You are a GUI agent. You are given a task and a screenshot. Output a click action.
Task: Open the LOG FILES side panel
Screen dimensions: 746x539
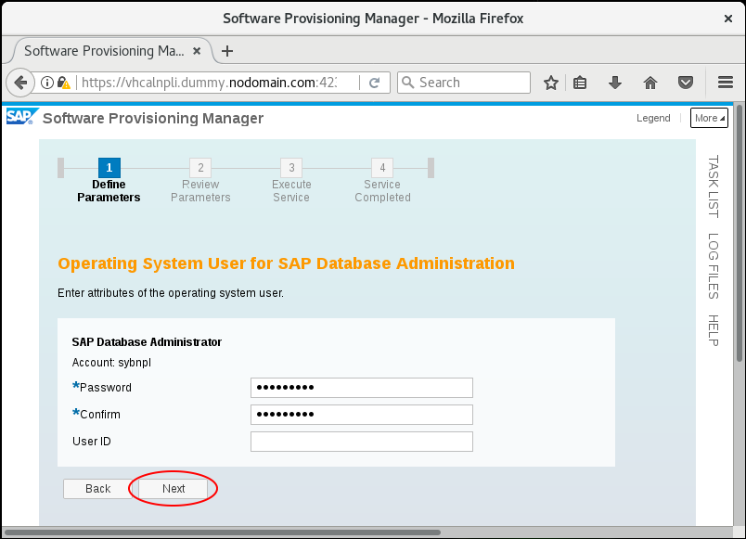point(713,266)
